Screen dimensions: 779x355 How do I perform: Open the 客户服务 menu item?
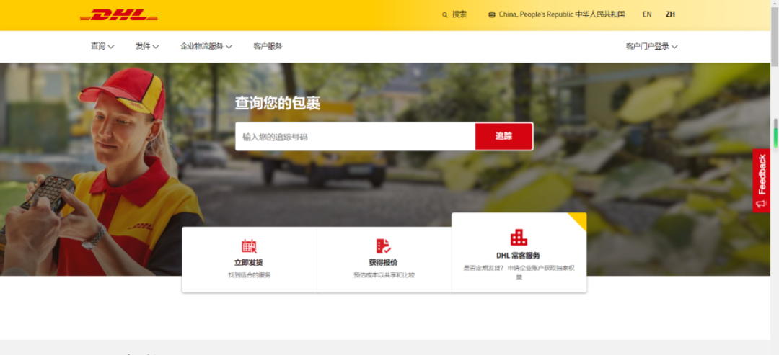click(x=268, y=46)
